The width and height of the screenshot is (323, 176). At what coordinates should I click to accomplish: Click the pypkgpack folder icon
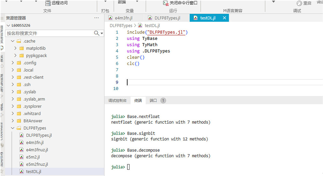(22, 55)
